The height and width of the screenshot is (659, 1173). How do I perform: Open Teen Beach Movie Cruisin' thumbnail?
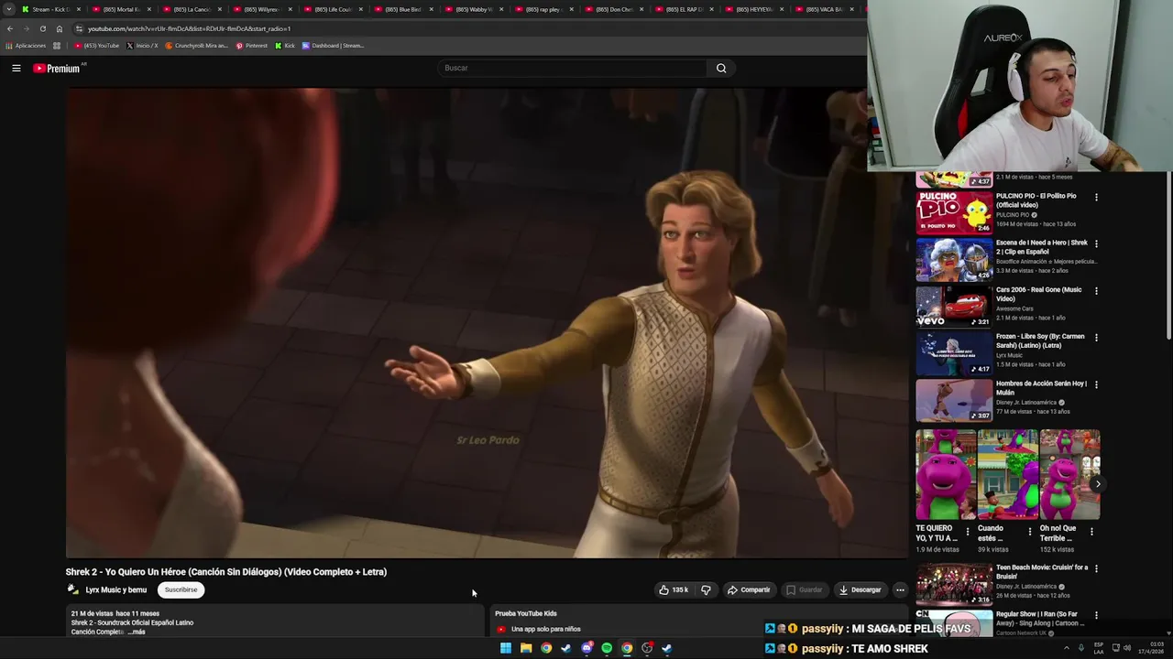[x=954, y=584]
